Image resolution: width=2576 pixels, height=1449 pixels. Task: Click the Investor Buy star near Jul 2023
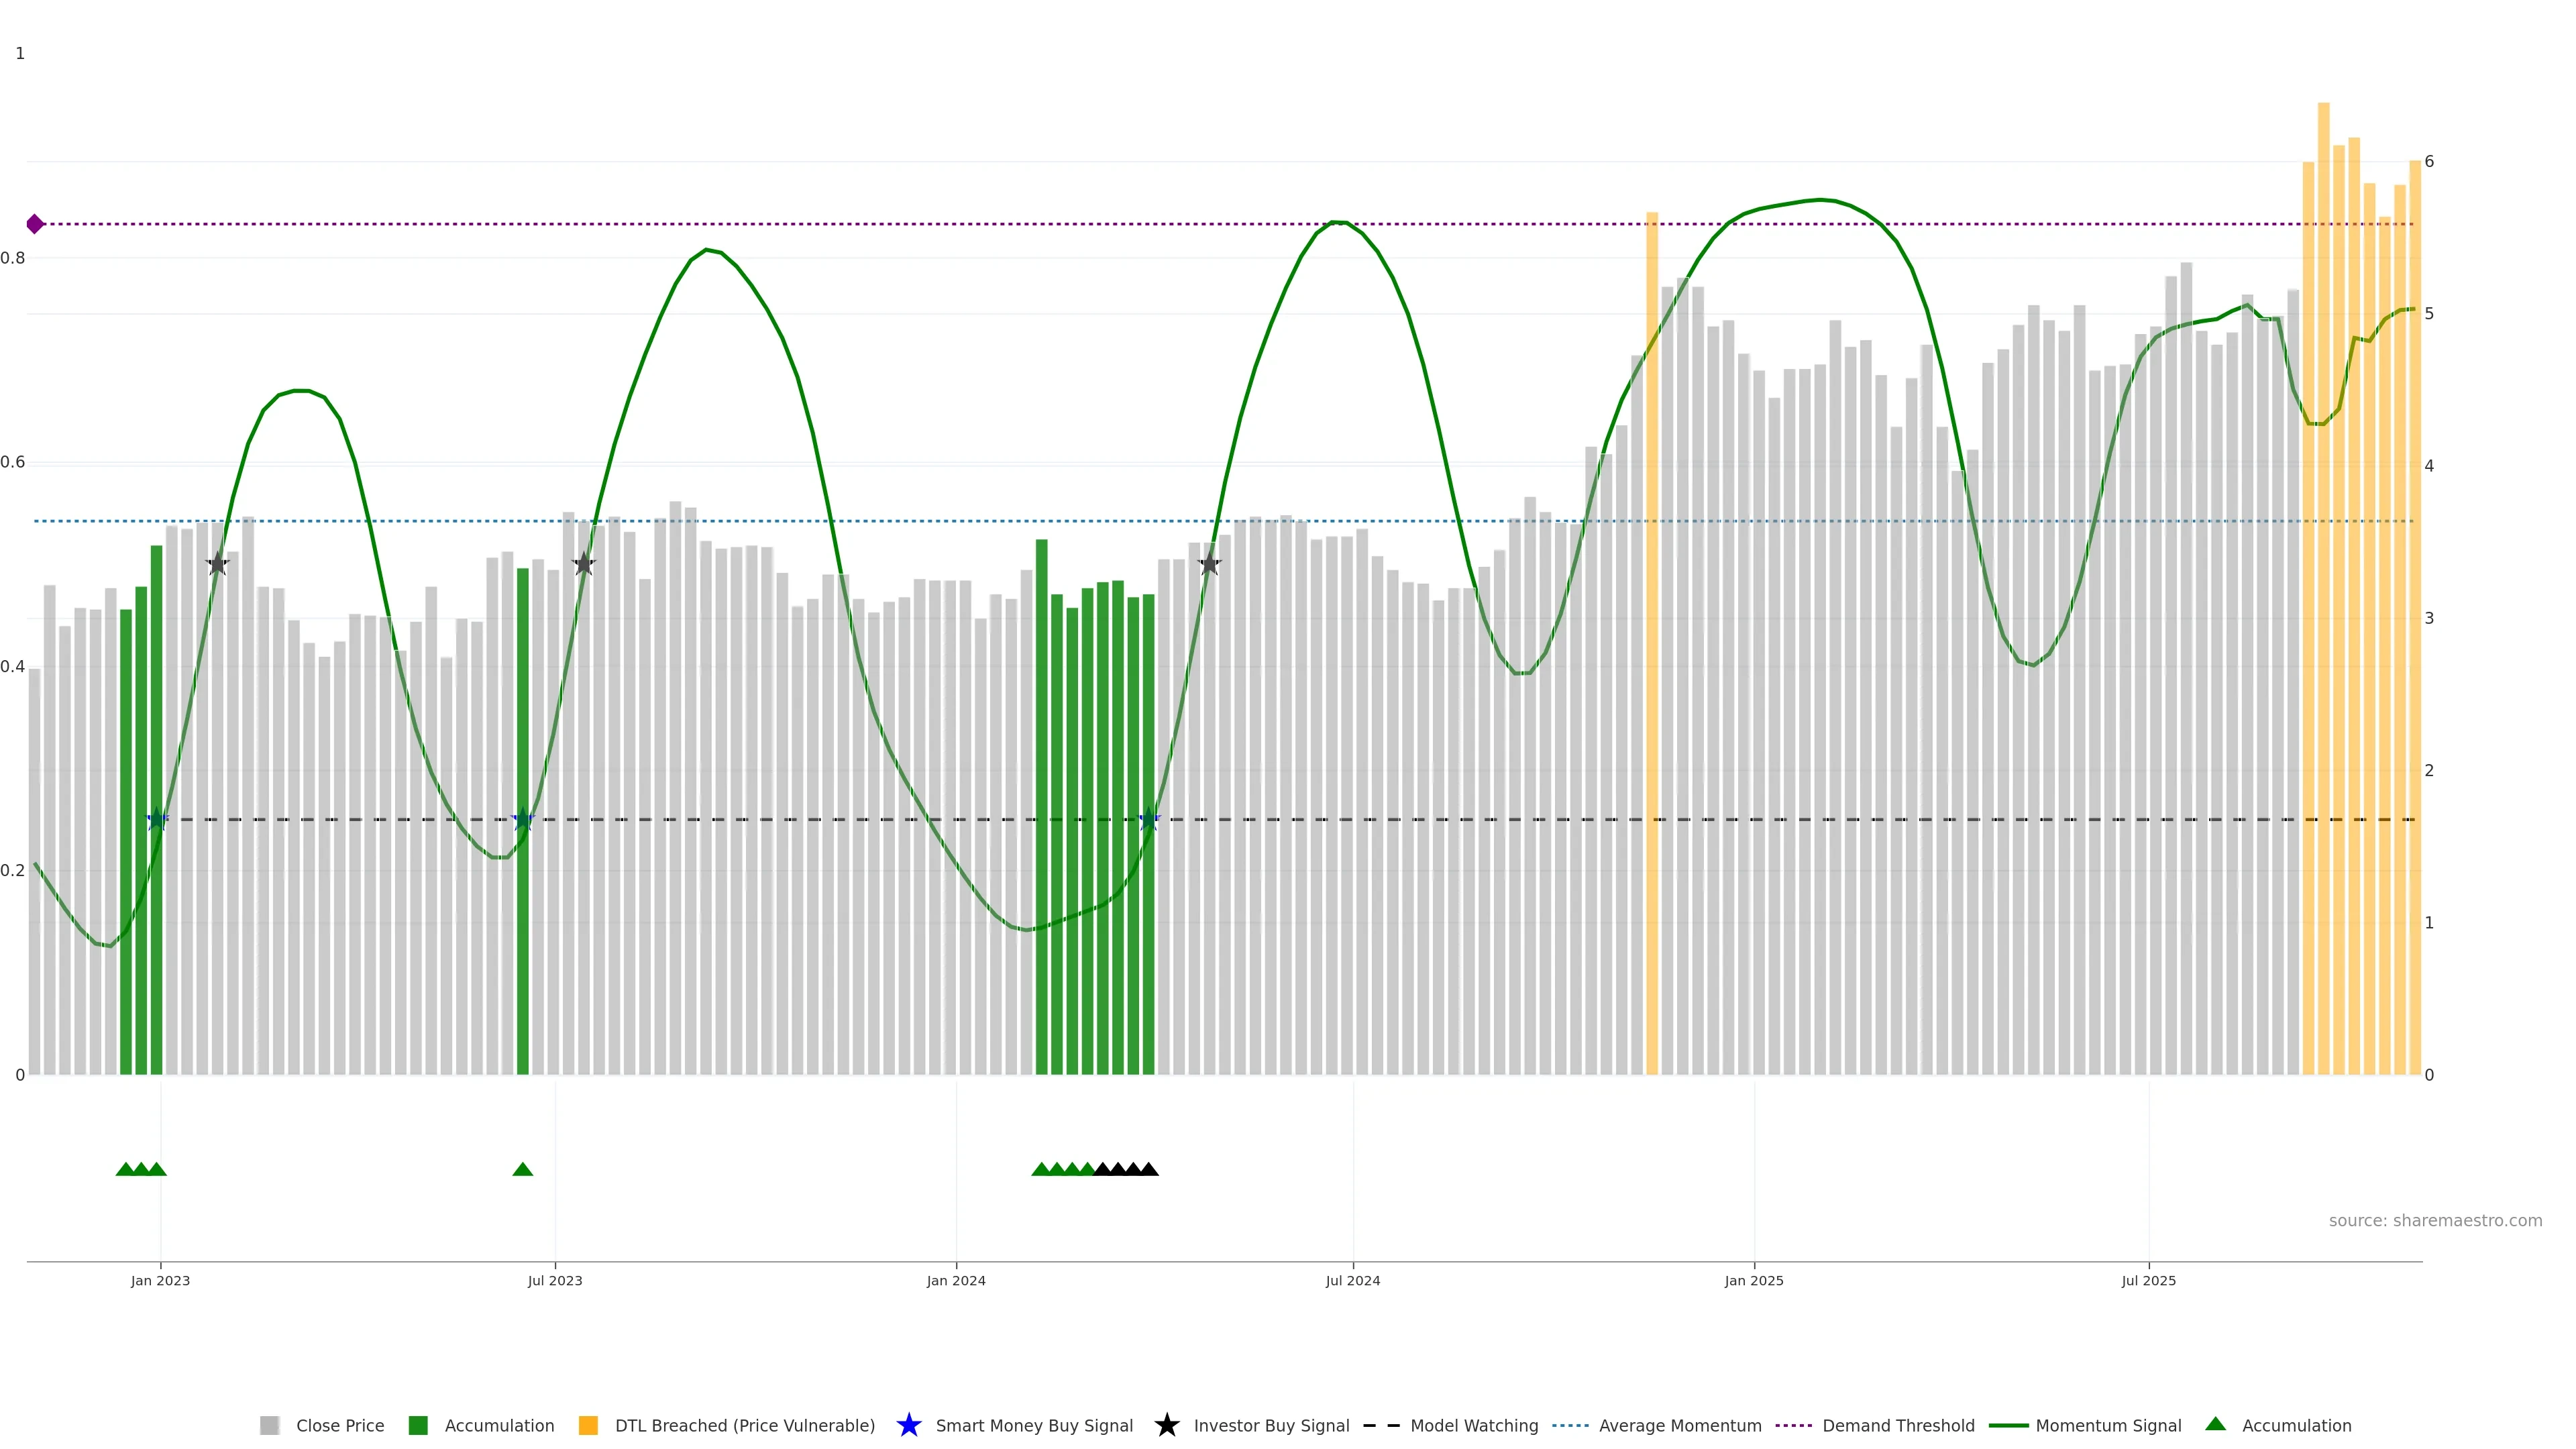click(x=584, y=564)
